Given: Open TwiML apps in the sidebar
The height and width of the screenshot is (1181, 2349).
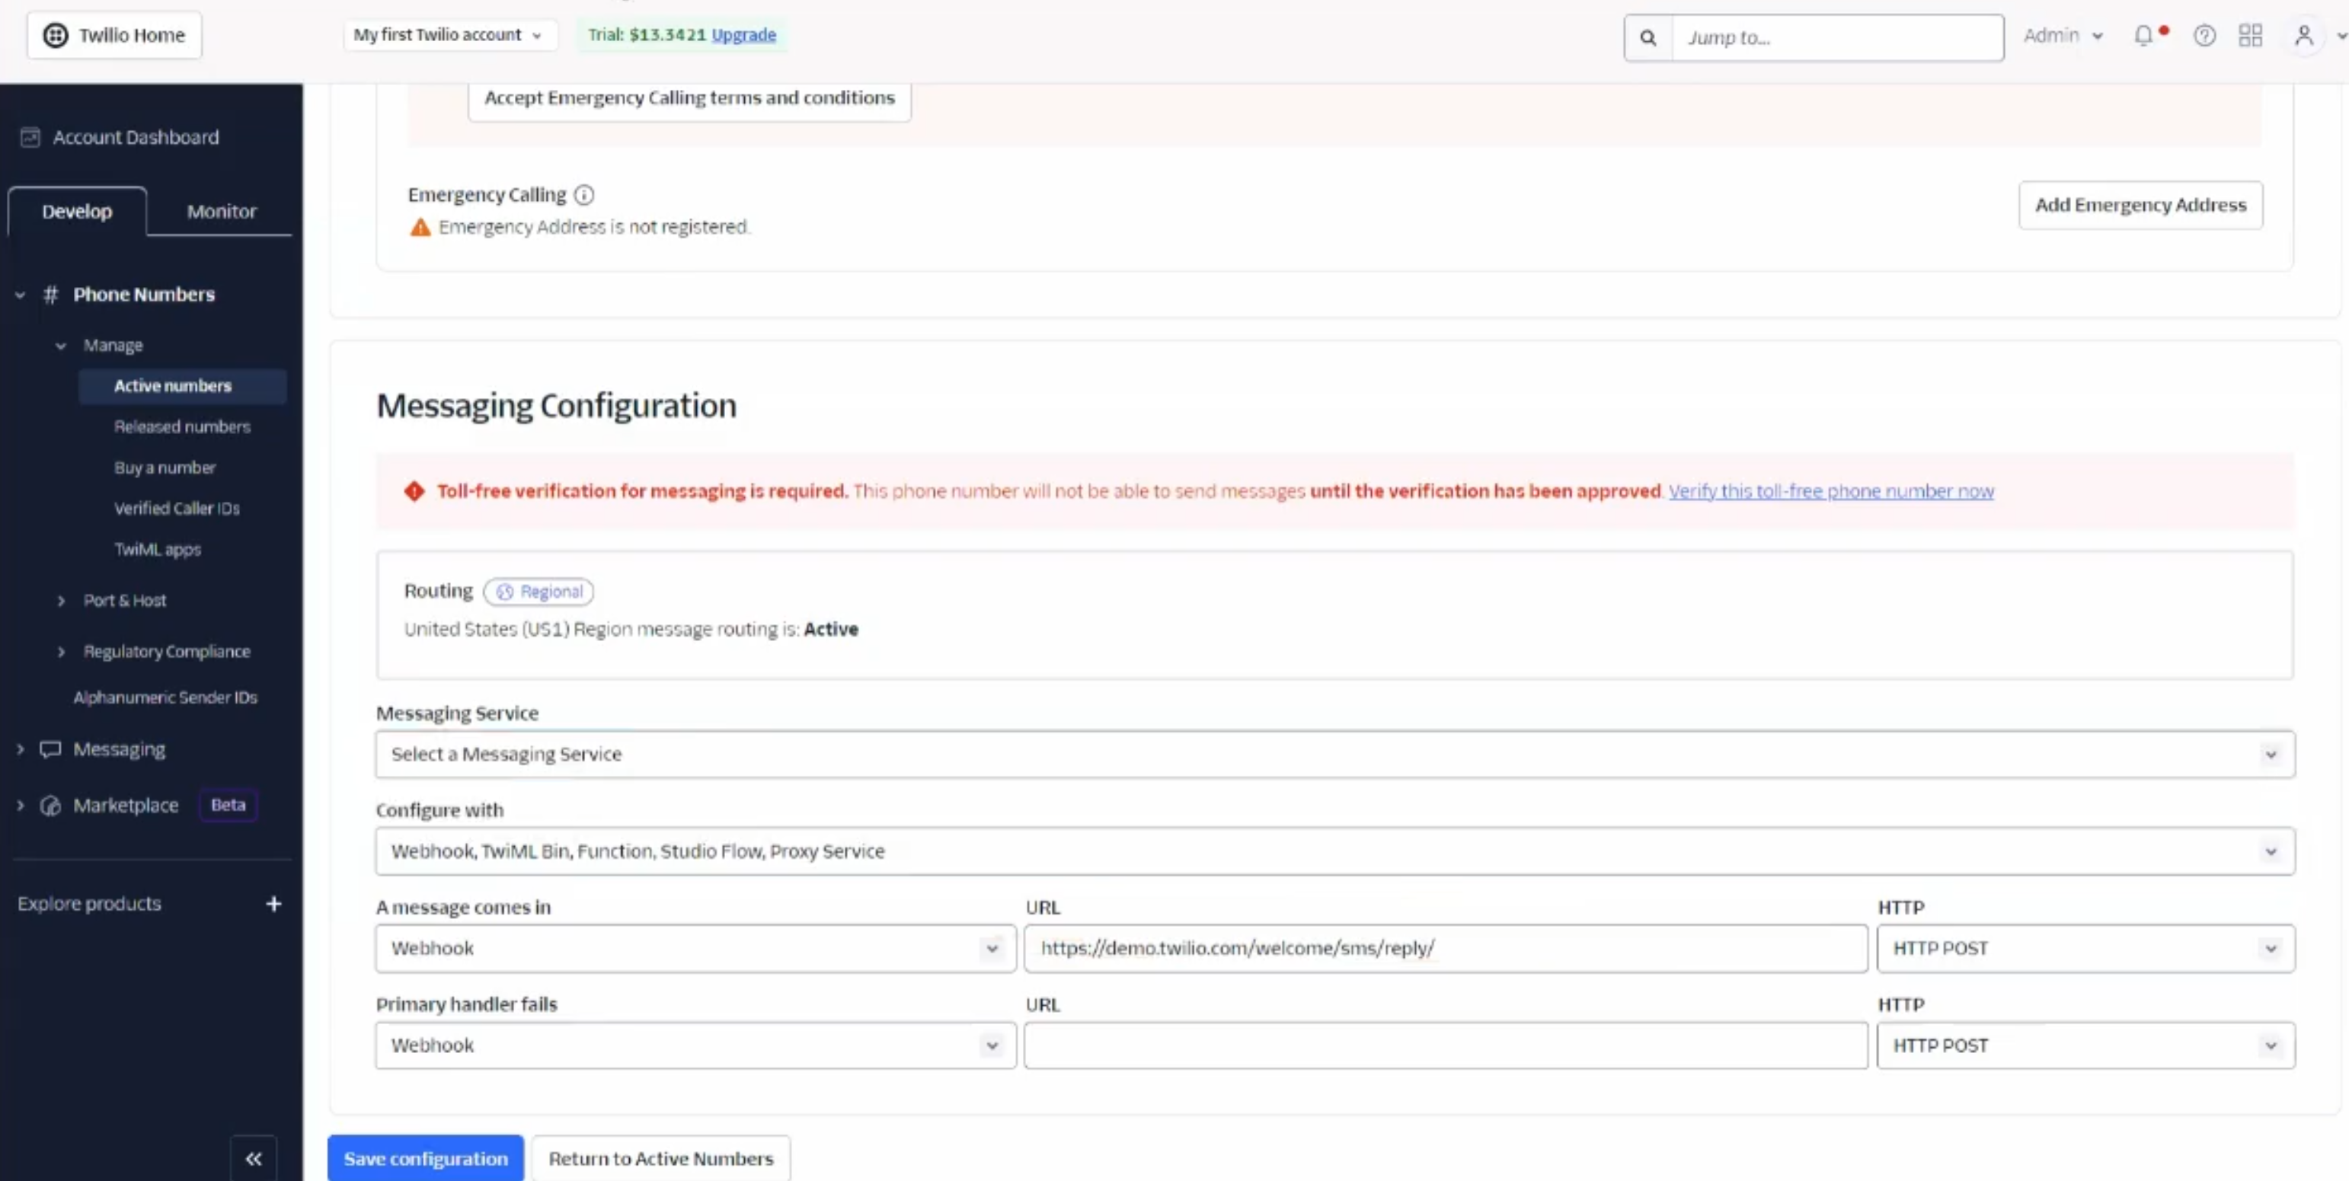Looking at the screenshot, I should click(x=158, y=550).
